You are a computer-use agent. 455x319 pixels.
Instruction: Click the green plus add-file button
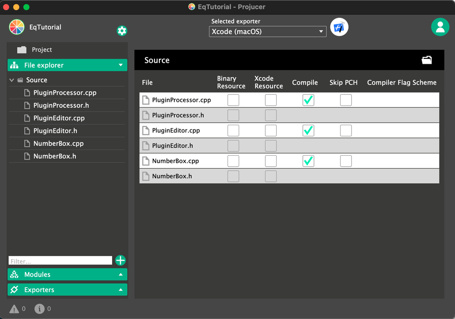(120, 261)
